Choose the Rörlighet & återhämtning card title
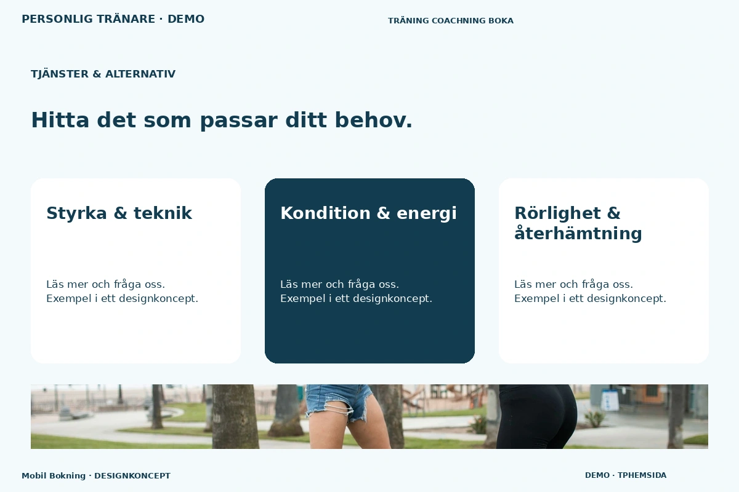739x492 pixels. pos(578,223)
